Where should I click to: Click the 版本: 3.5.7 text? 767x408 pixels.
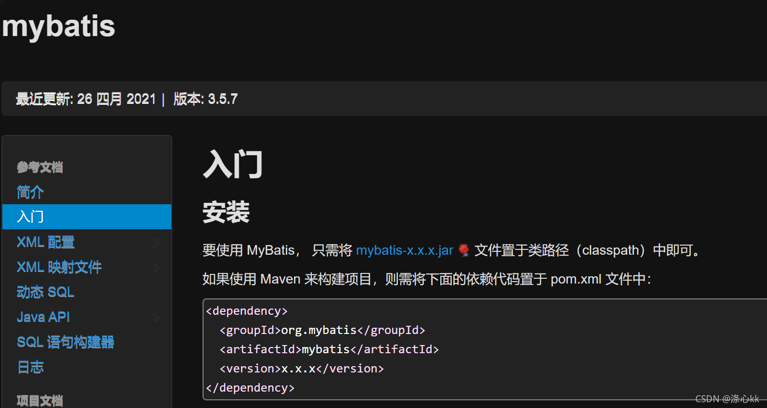(x=205, y=99)
